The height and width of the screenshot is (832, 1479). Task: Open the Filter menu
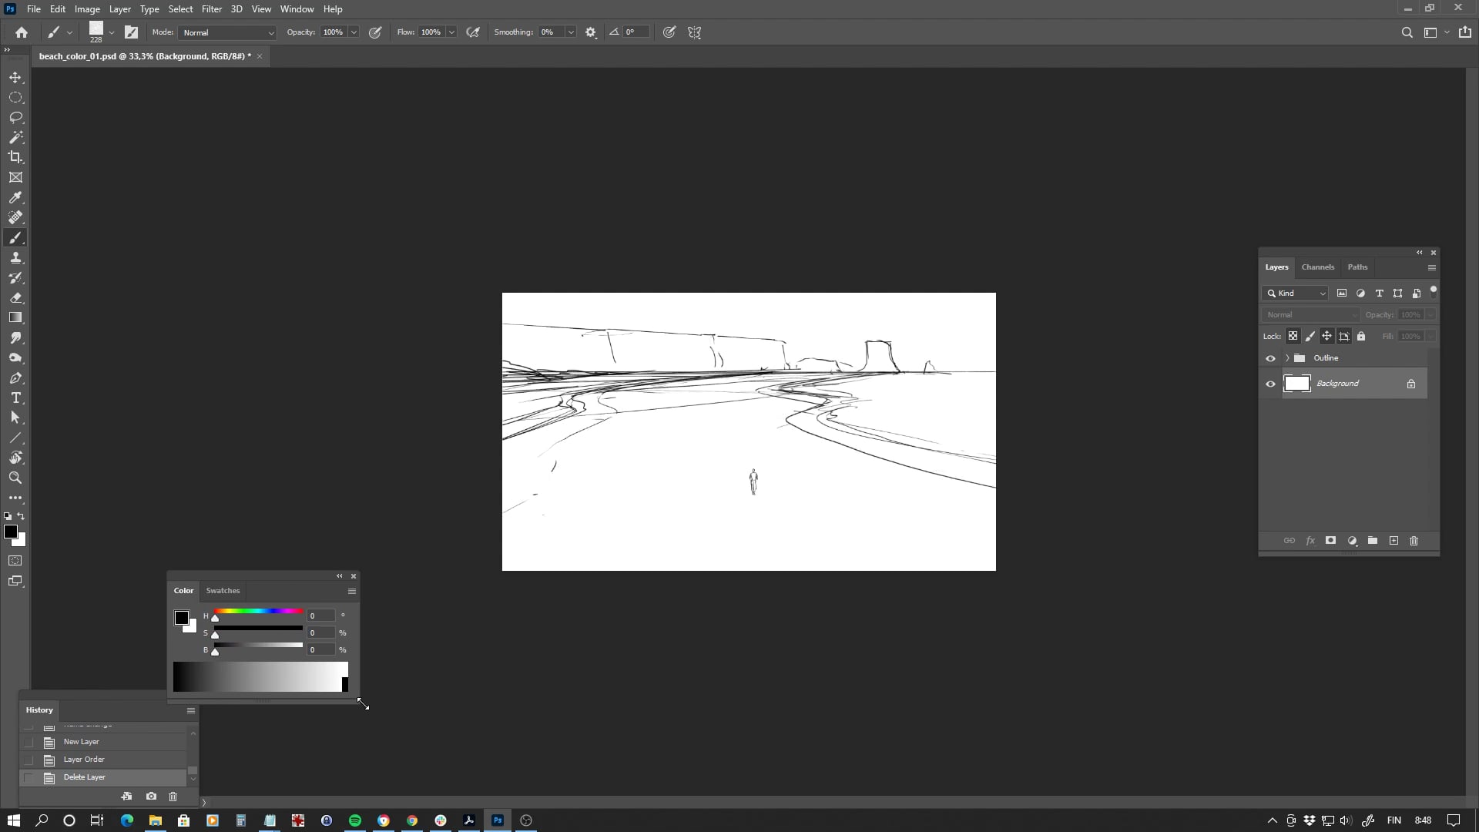(212, 9)
